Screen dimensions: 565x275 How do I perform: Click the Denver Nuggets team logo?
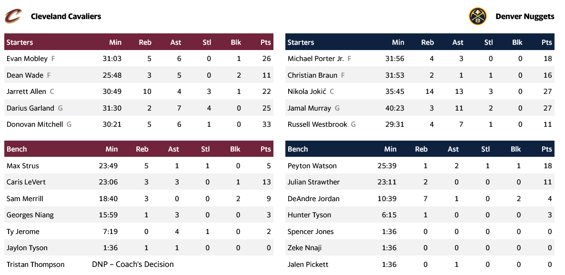(478, 16)
